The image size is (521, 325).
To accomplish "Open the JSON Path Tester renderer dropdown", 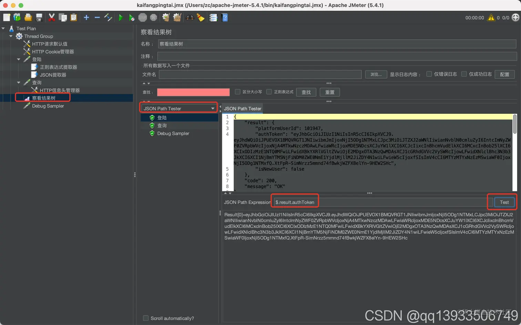I will pyautogui.click(x=179, y=108).
